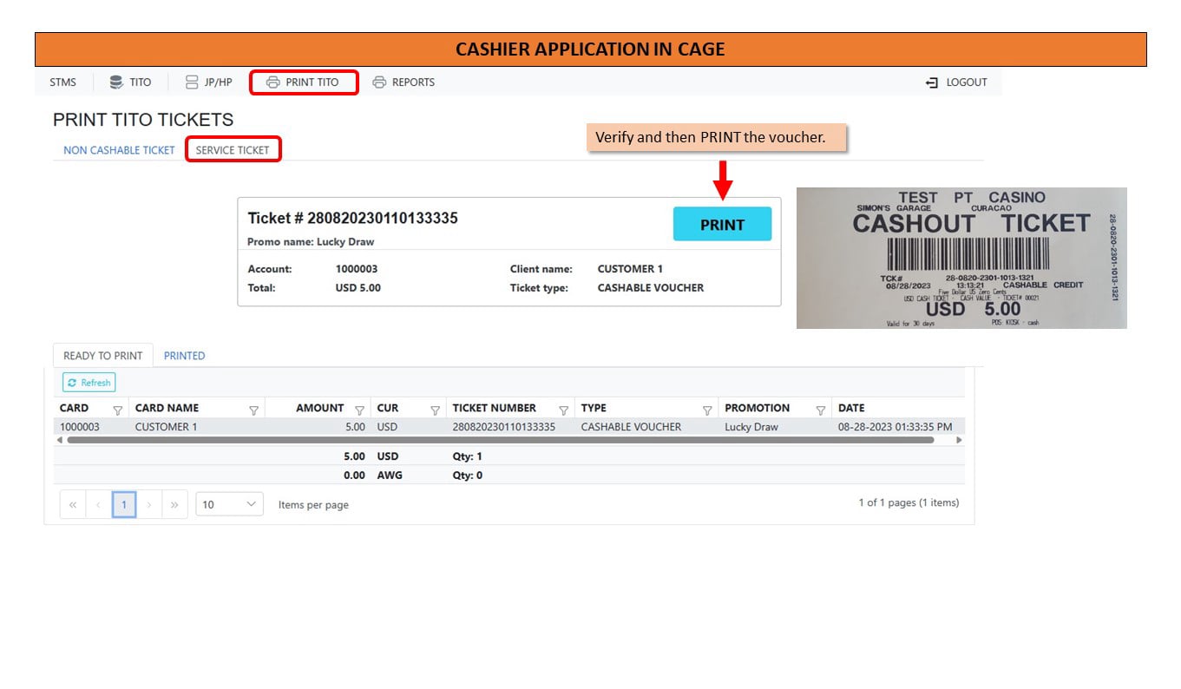
Task: Open filter on CARD column
Action: tap(118, 410)
